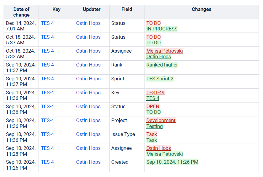Open Melisa Petrovski link in the 11:28 PM row
Image resolution: width=263 pixels, height=177 pixels.
tap(164, 154)
